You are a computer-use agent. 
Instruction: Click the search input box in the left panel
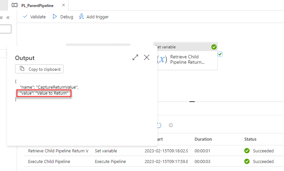6,29
